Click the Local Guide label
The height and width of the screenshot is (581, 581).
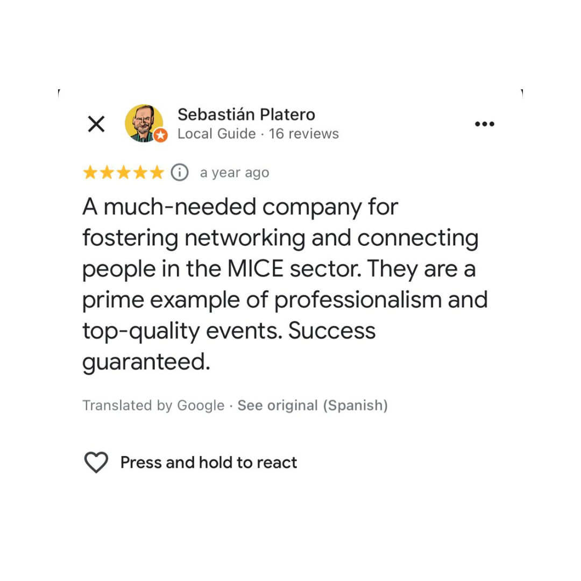(x=216, y=133)
